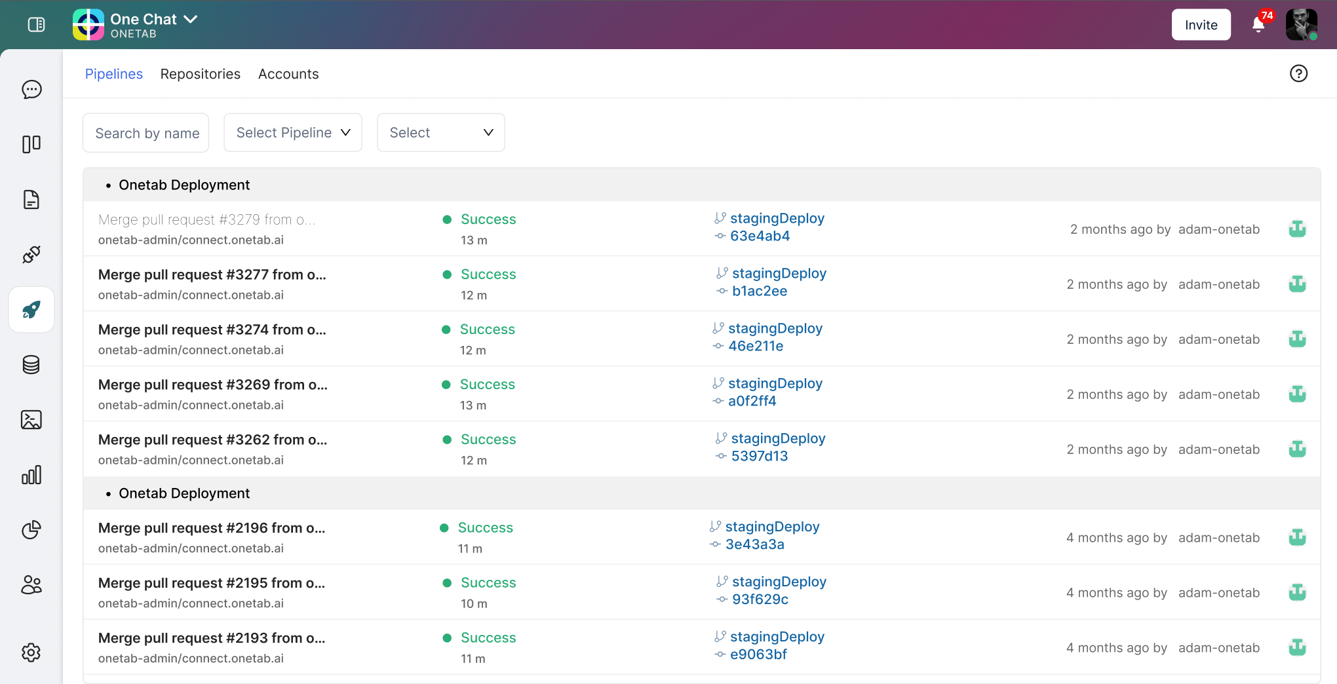The image size is (1337, 684).
Task: Click deploy icon for pull request #3269
Action: pyautogui.click(x=1298, y=394)
